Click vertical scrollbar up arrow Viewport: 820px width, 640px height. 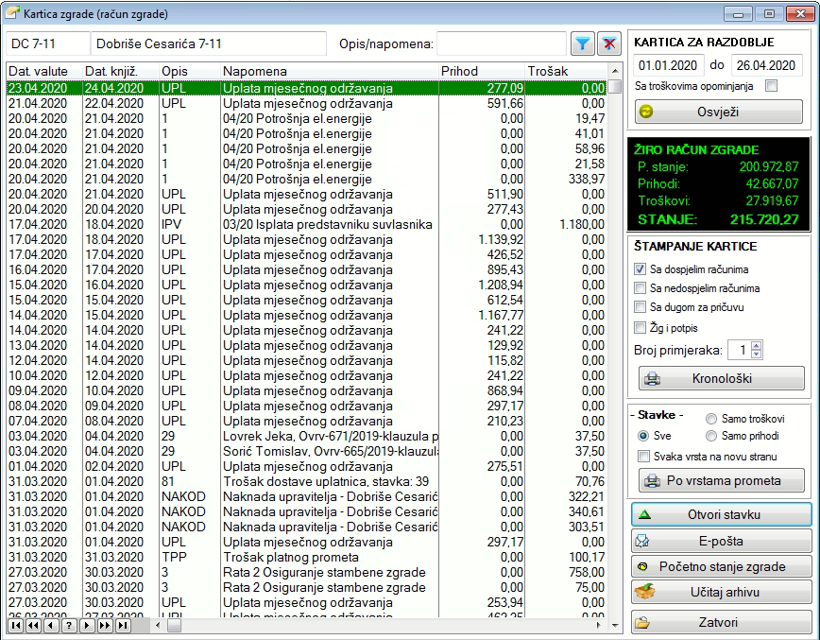coord(615,71)
